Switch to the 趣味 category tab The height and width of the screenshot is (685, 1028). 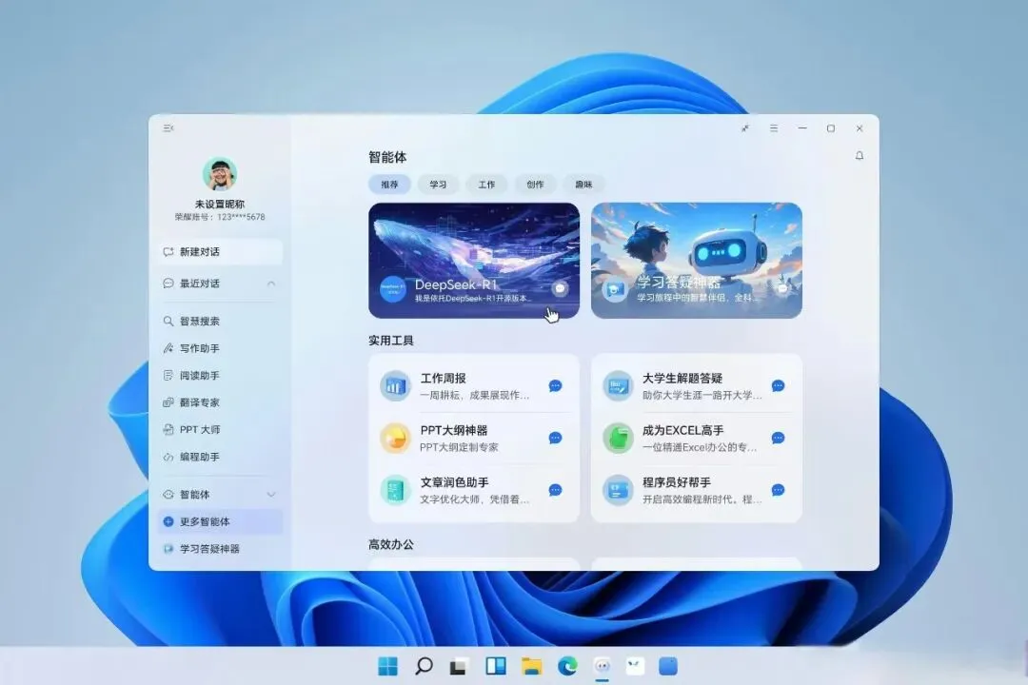tap(583, 185)
